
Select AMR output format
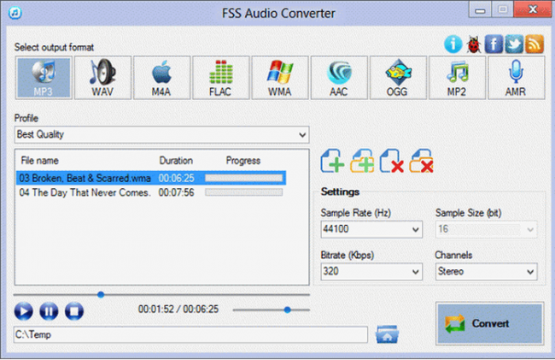(517, 78)
